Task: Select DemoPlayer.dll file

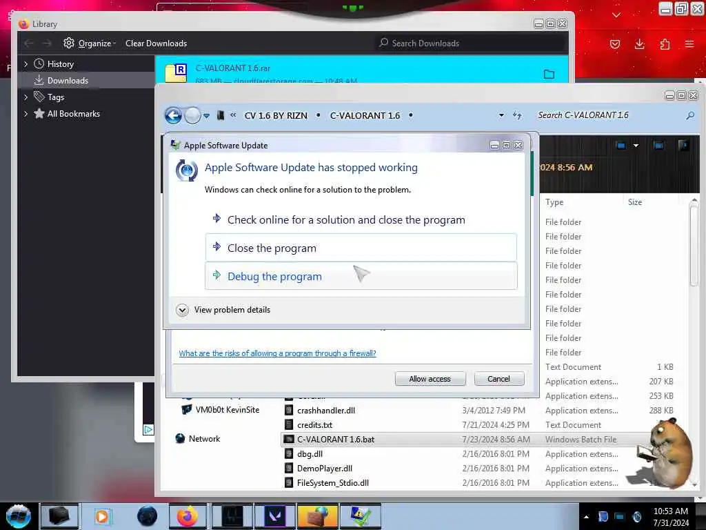Action: (x=325, y=469)
